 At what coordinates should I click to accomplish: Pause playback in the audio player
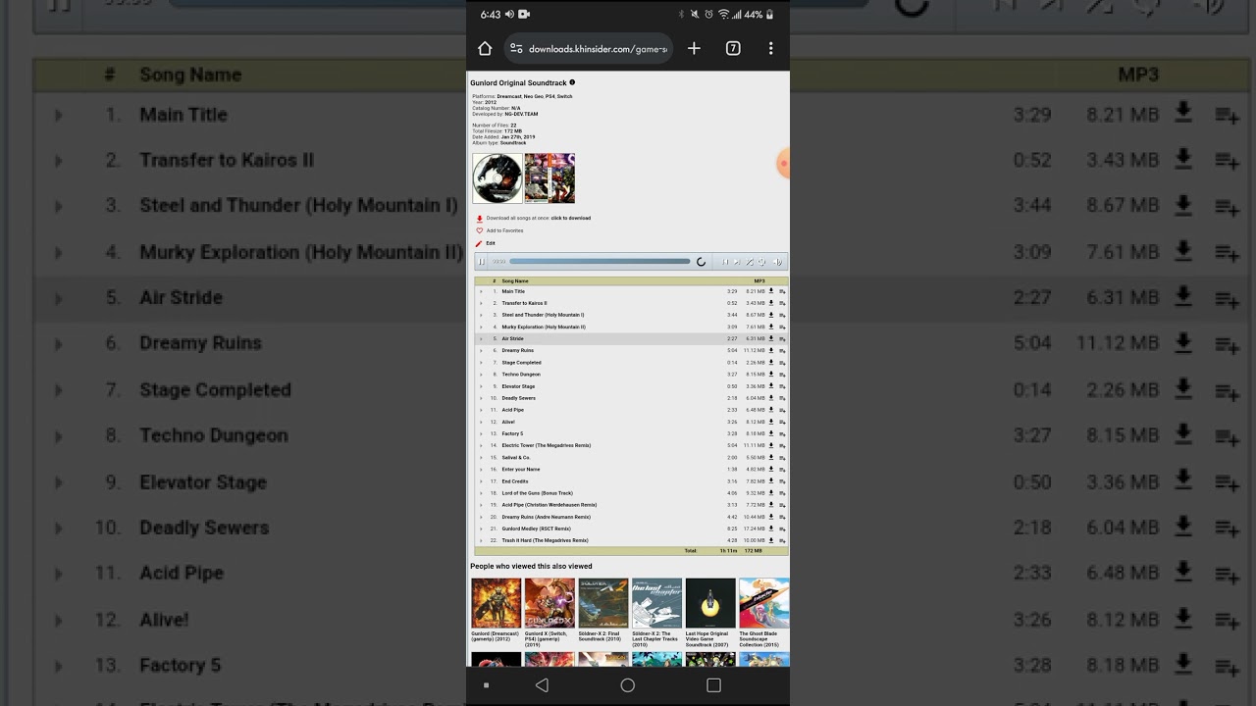click(x=481, y=262)
